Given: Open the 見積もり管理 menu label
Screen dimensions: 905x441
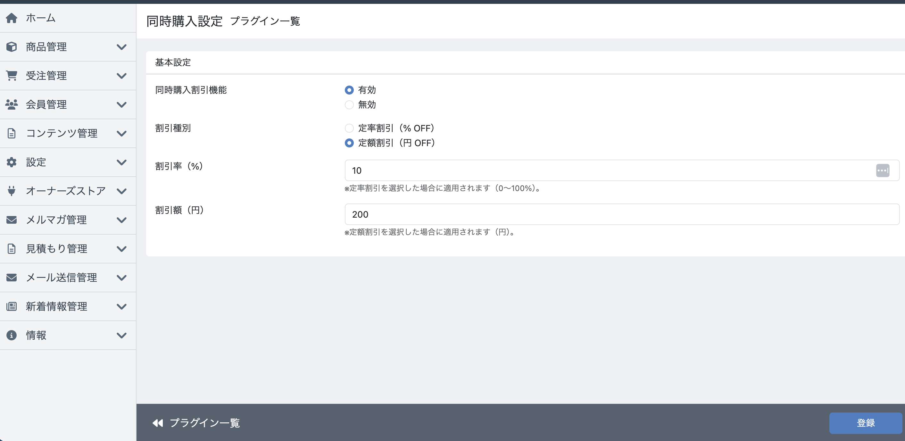Looking at the screenshot, I should coord(56,248).
